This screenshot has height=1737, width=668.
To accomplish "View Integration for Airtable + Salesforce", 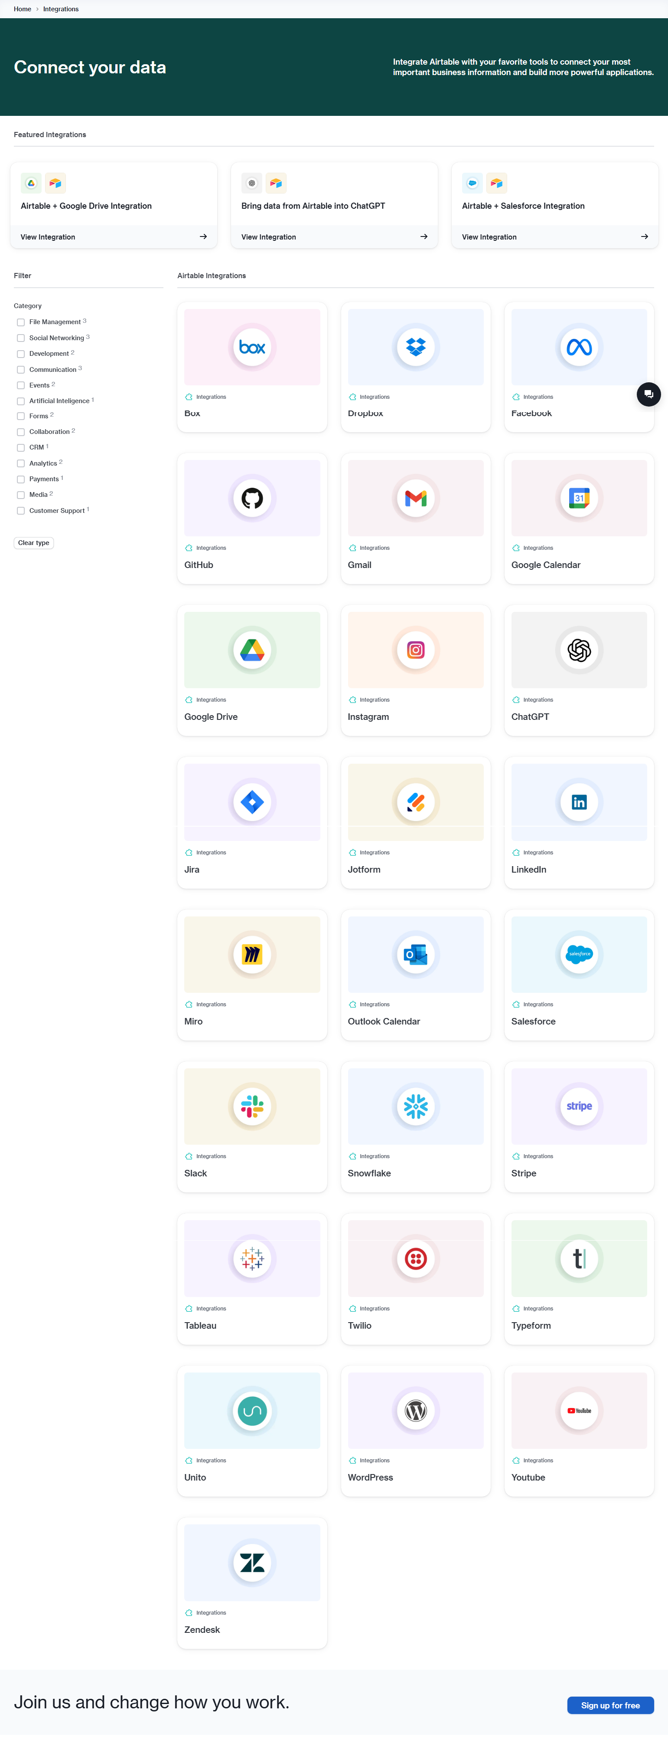I will [555, 236].
